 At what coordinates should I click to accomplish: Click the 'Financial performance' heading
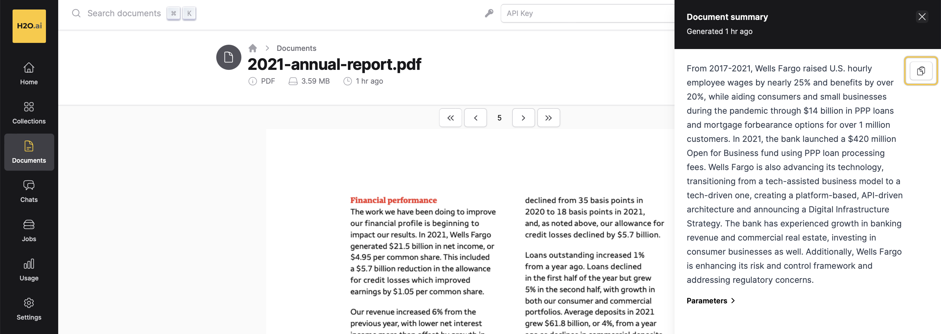393,200
